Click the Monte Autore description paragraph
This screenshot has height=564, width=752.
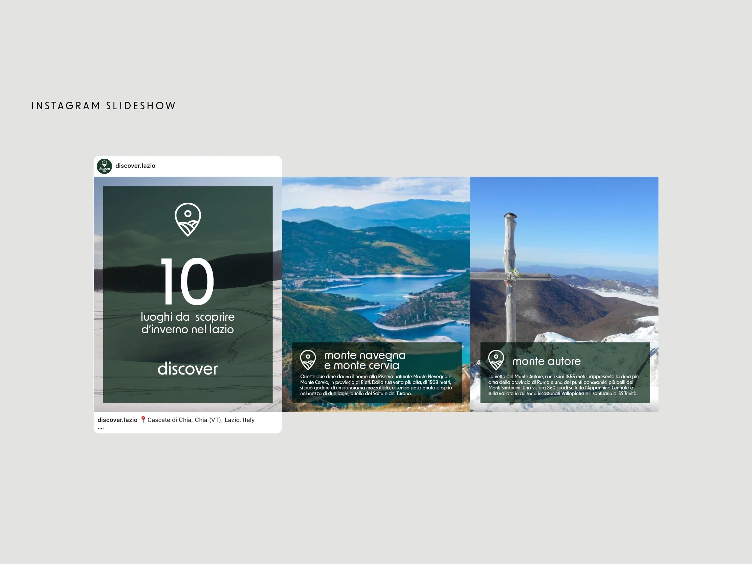[563, 385]
